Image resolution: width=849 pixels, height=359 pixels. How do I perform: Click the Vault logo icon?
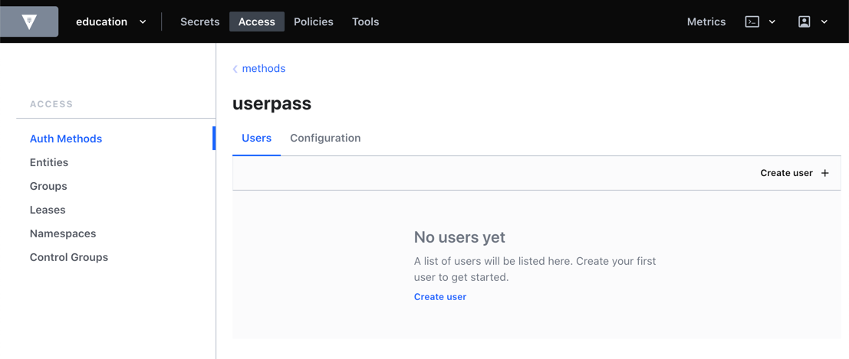click(x=29, y=21)
